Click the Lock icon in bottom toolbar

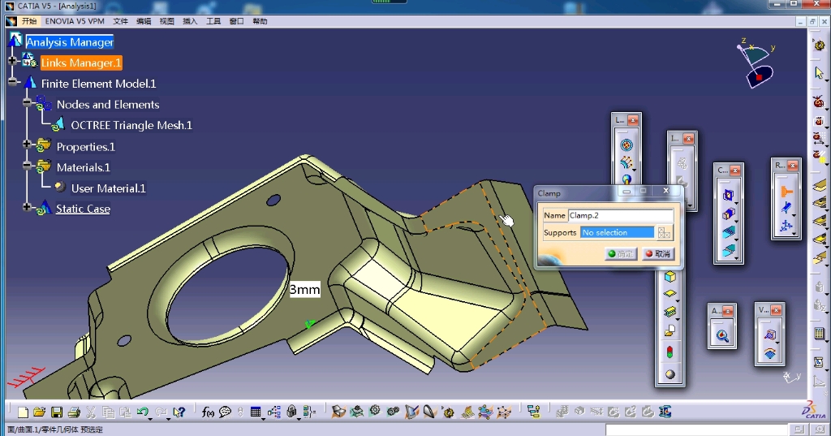click(x=291, y=412)
